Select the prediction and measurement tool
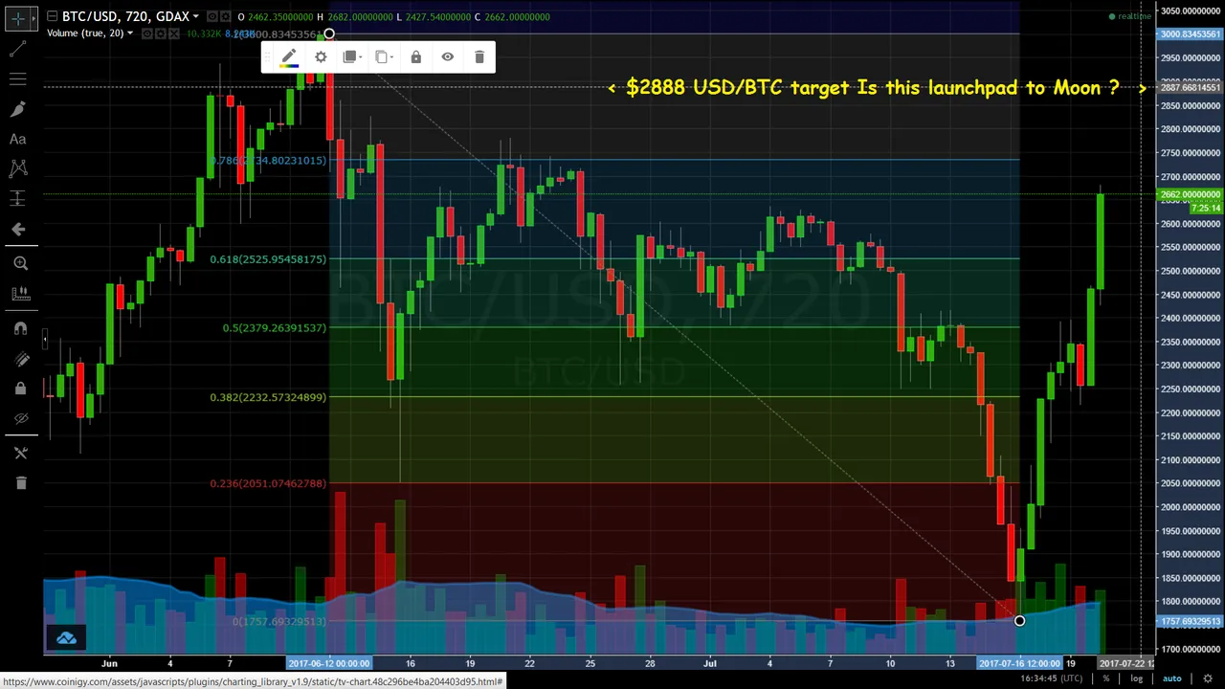This screenshot has width=1225, height=689. coord(17,198)
